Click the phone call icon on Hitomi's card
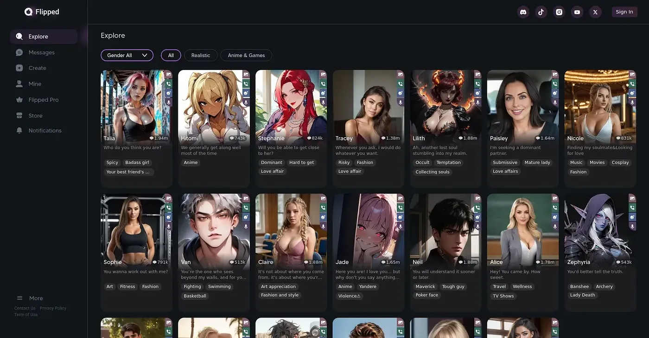This screenshot has height=338, width=649. point(246,84)
